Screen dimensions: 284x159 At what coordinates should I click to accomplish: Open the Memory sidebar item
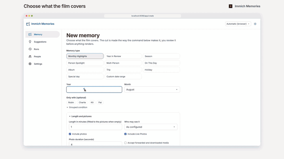click(x=43, y=34)
